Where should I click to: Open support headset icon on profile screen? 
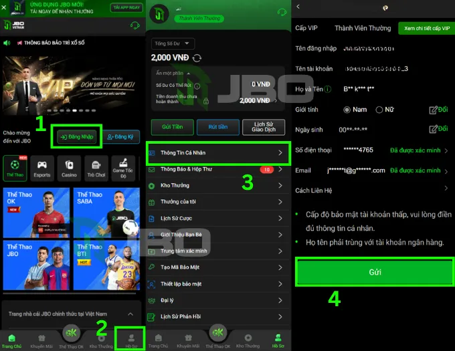coord(282,12)
